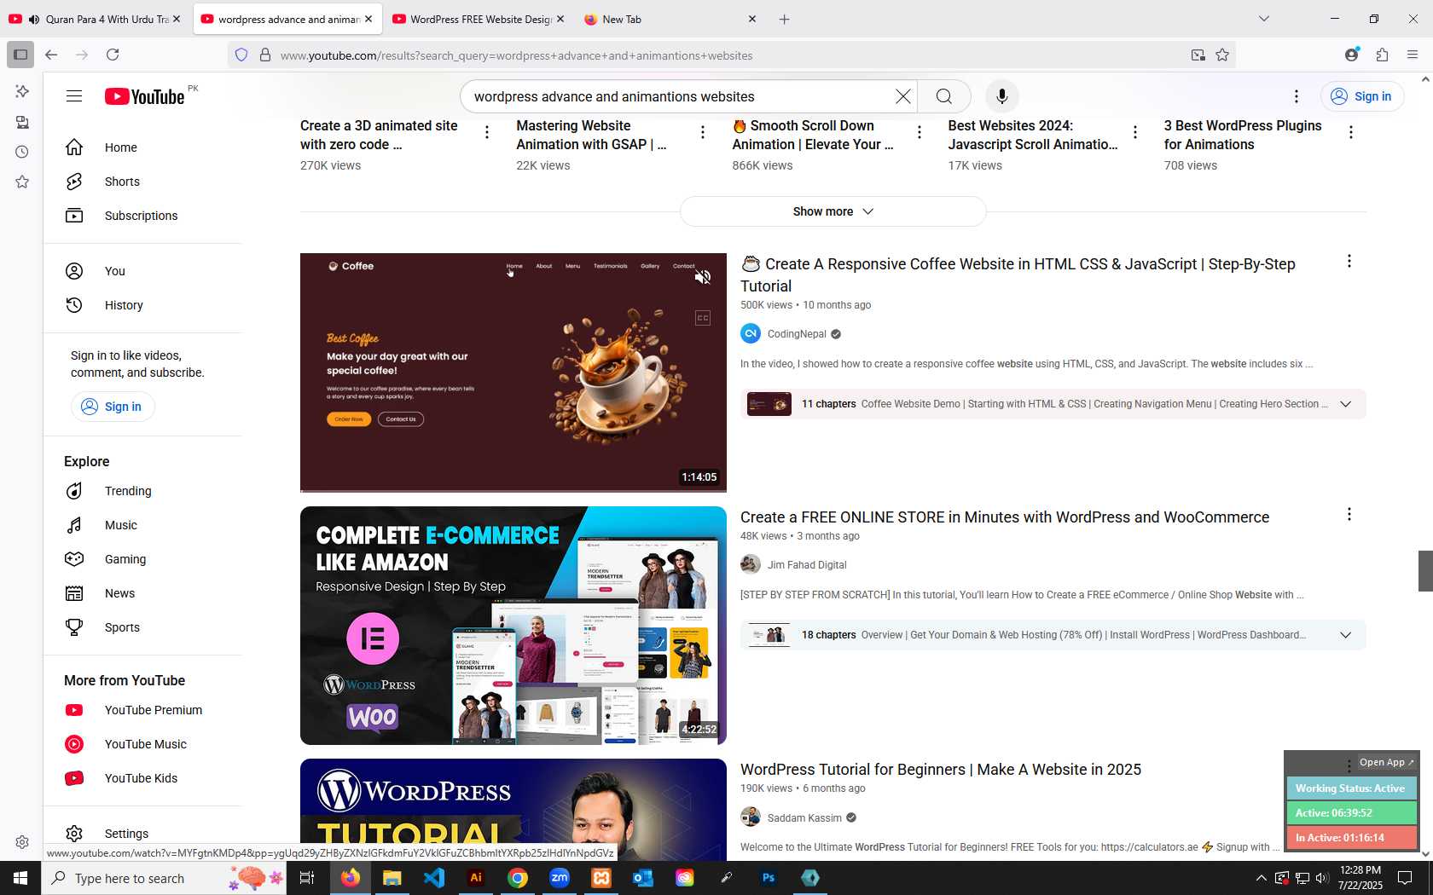Show hidden system tray icons
The height and width of the screenshot is (895, 1433).
tap(1262, 878)
